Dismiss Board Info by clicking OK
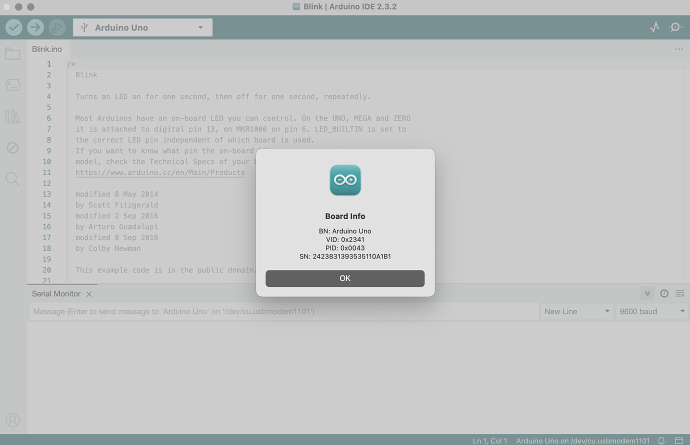 point(345,278)
